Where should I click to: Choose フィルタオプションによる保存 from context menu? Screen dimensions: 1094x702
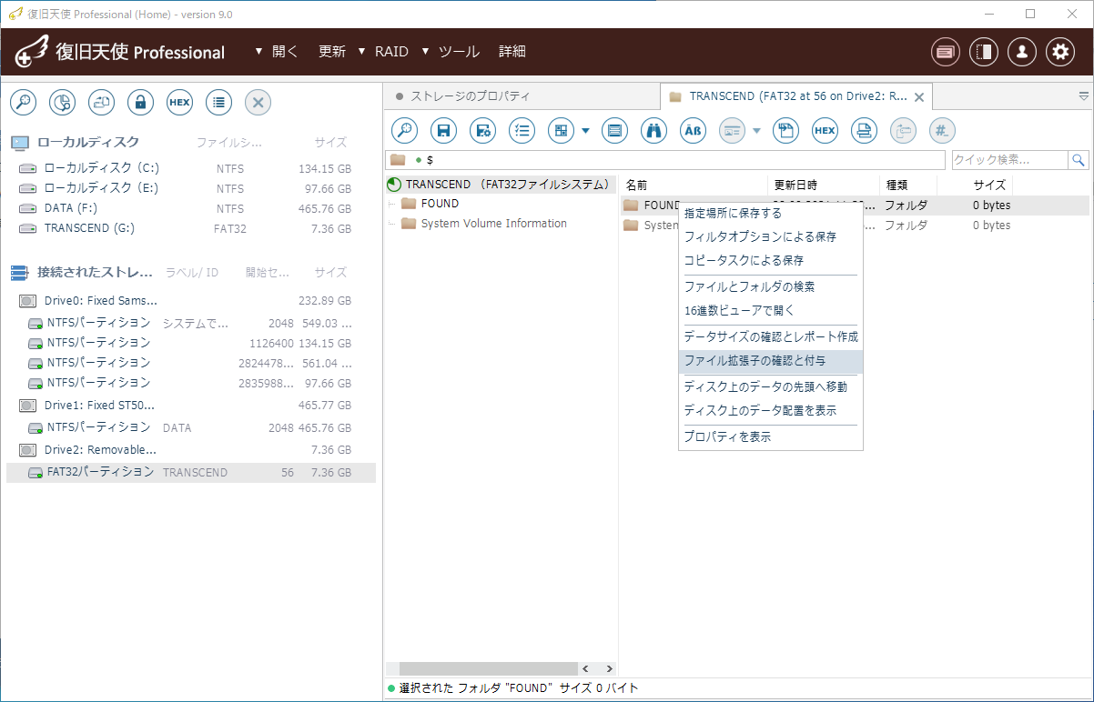tap(771, 236)
